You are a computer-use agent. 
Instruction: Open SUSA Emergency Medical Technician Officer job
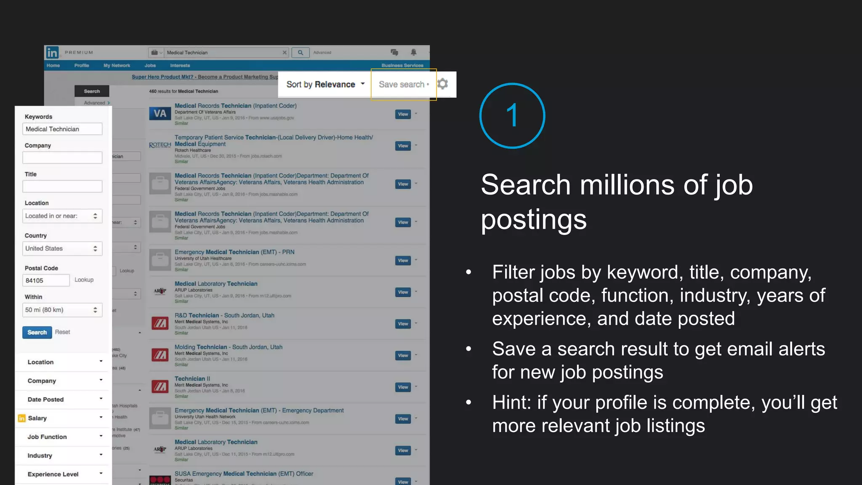click(244, 474)
